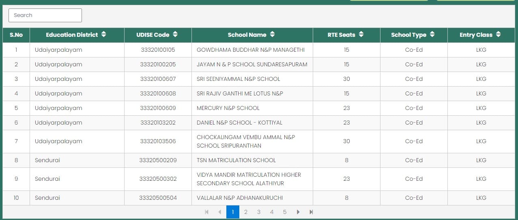The width and height of the screenshot is (518, 220).
Task: Select TSN MATRICULATION SCHOOL row name
Action: point(236,160)
